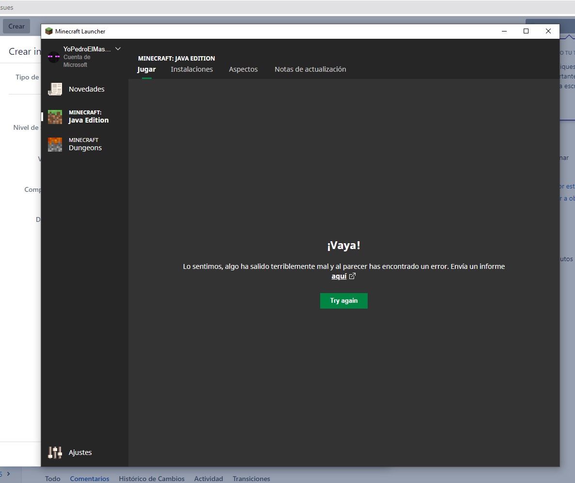The height and width of the screenshot is (483, 575).
Task: Expand the account dropdown chevron
Action: tap(118, 49)
